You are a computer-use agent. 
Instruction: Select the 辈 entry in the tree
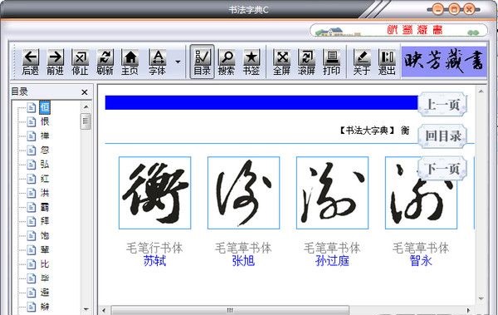coord(45,250)
